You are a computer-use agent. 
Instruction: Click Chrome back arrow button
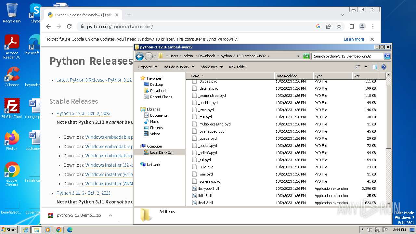[48, 27]
